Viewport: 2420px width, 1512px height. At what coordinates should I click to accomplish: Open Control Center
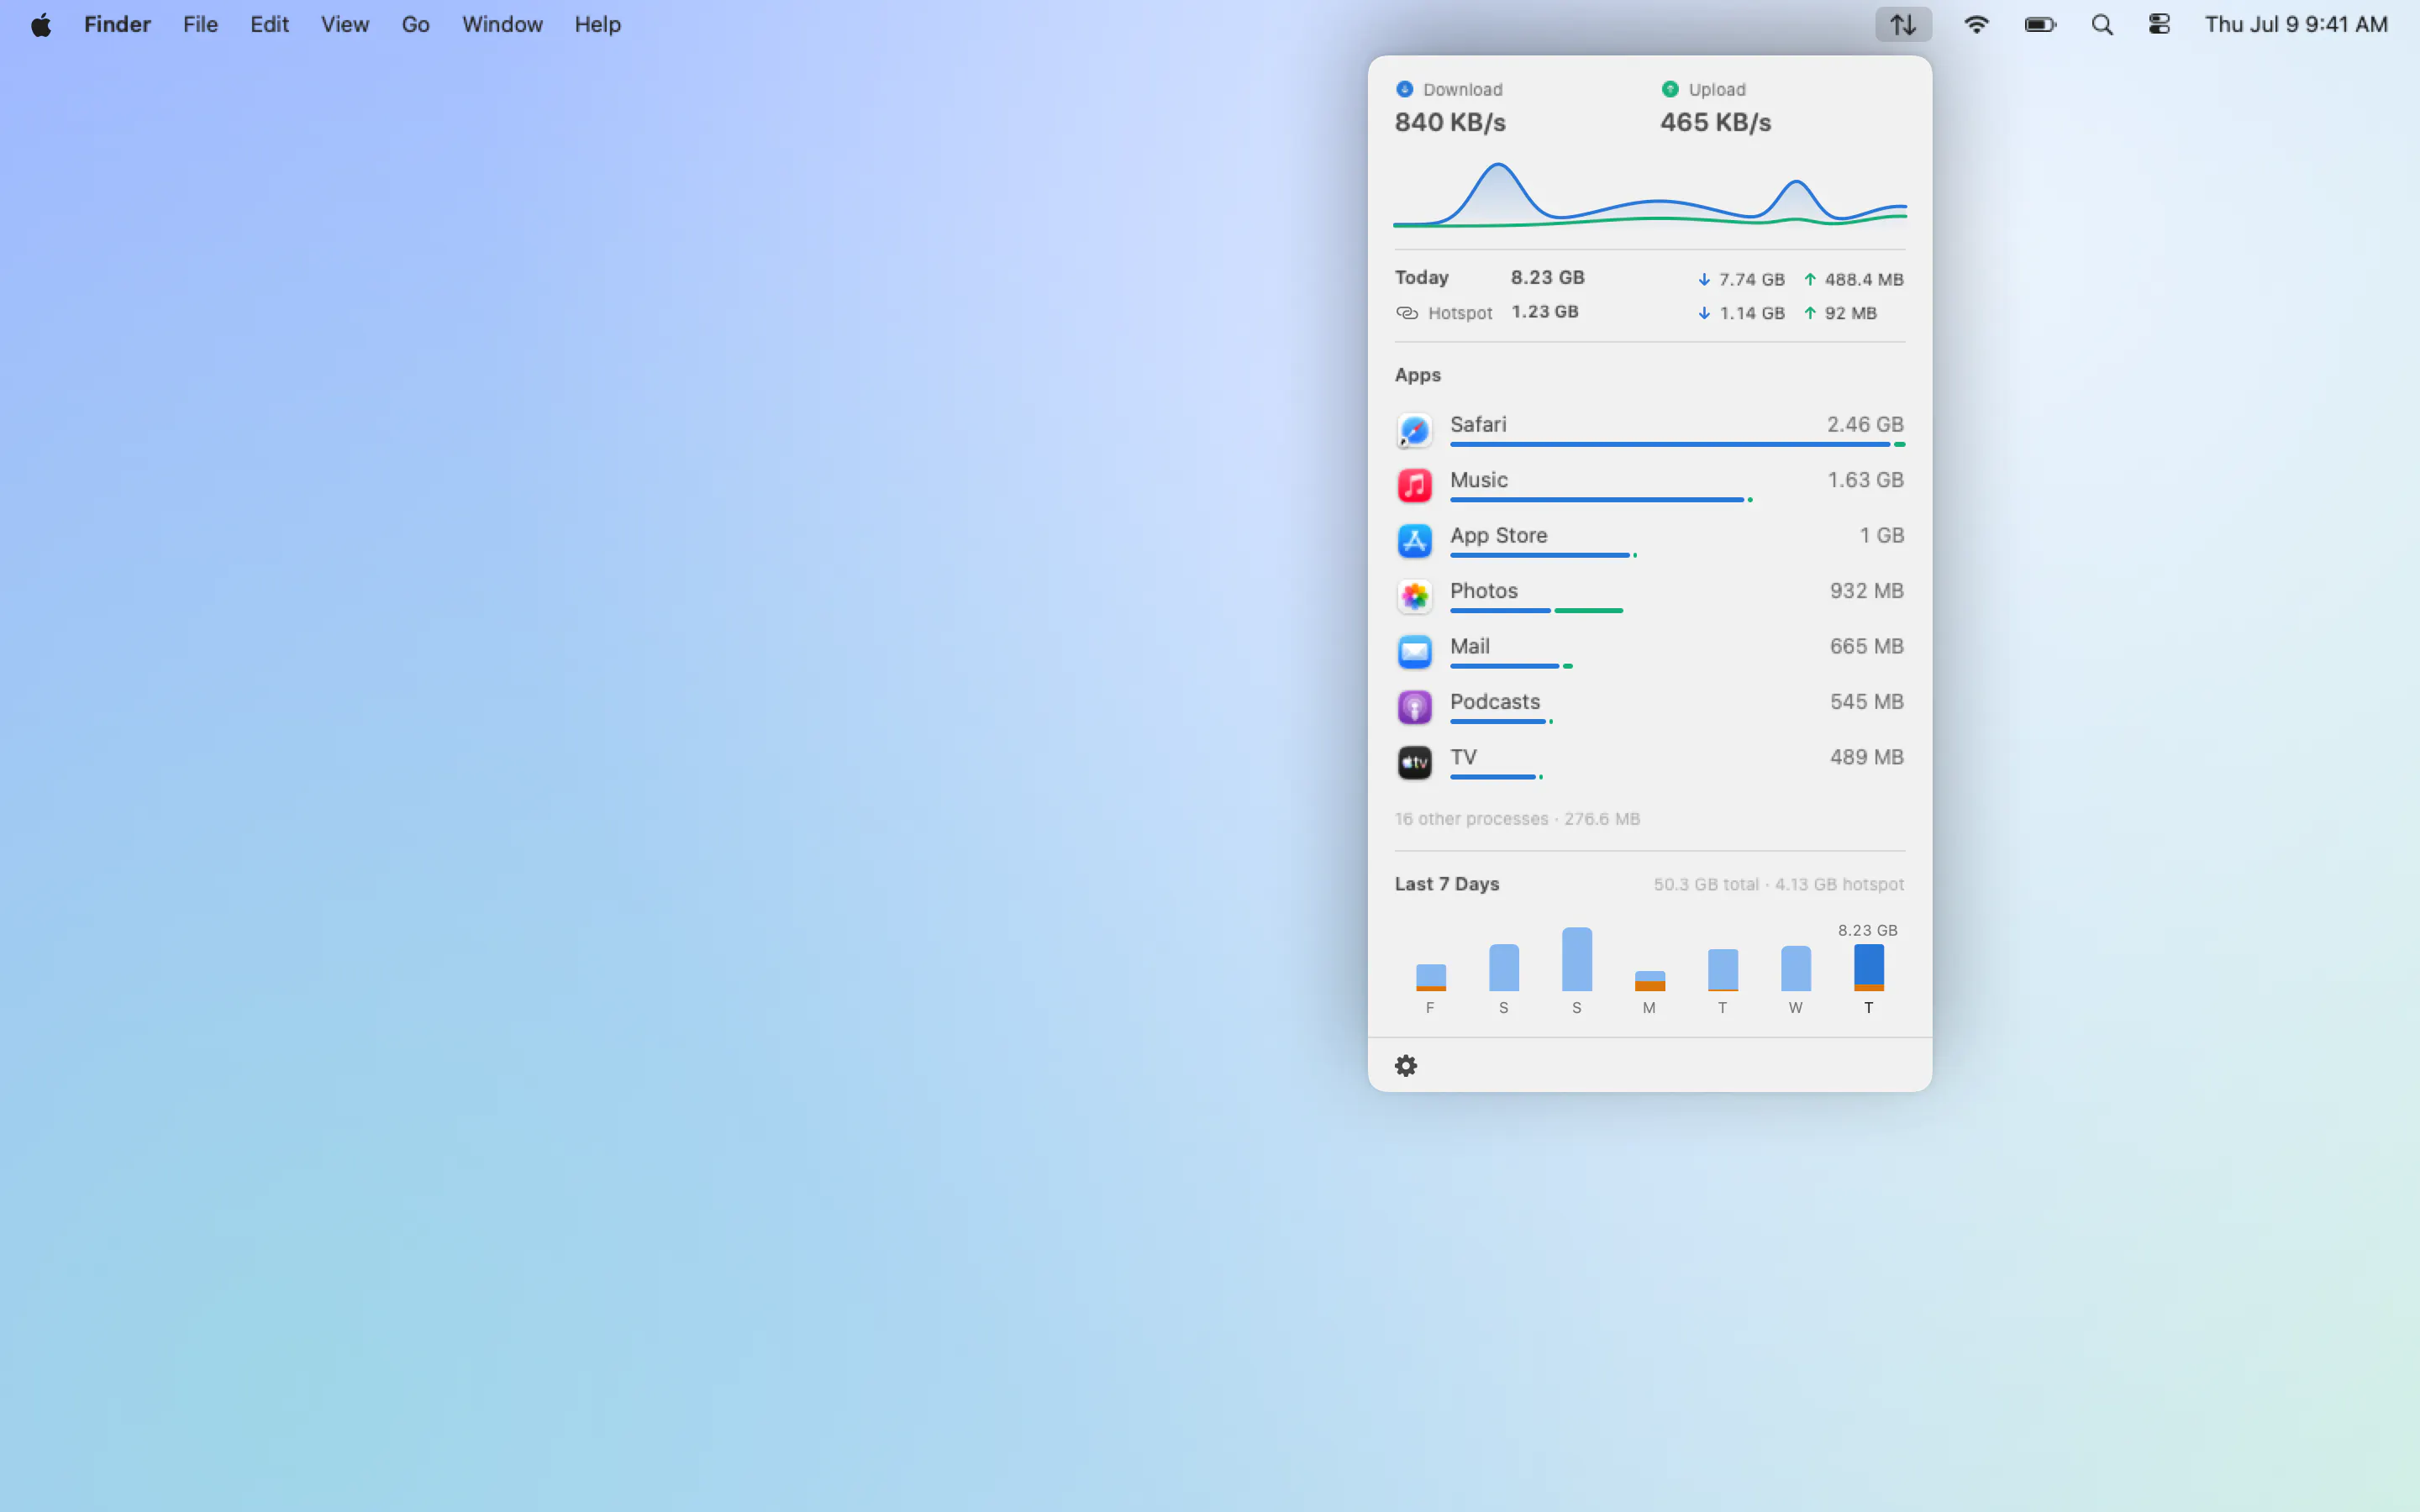pos(2159,24)
